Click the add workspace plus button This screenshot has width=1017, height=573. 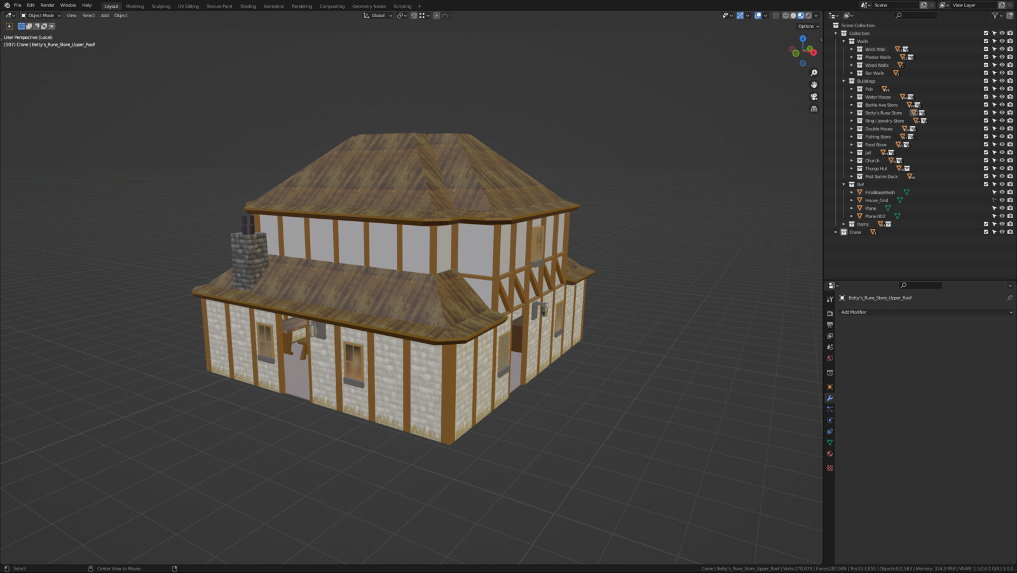(x=420, y=6)
